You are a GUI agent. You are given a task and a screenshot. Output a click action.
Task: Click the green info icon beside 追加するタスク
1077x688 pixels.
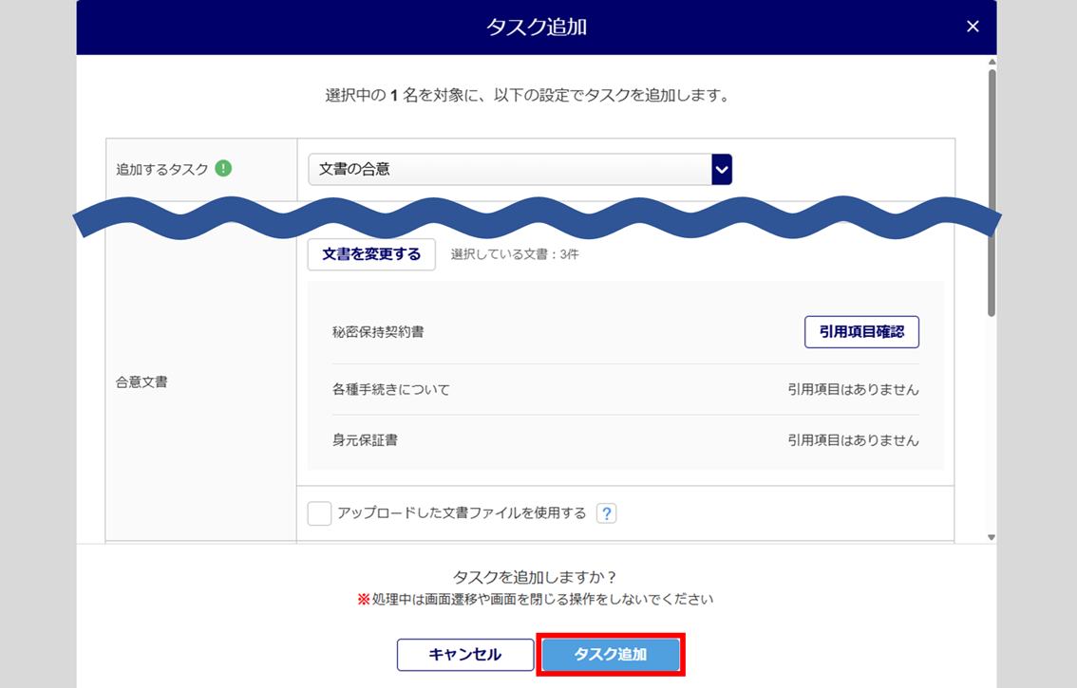(x=223, y=169)
